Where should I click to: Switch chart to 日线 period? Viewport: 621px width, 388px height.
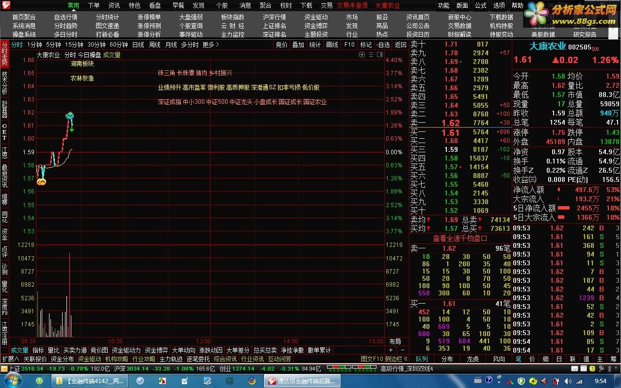pyautogui.click(x=138, y=45)
